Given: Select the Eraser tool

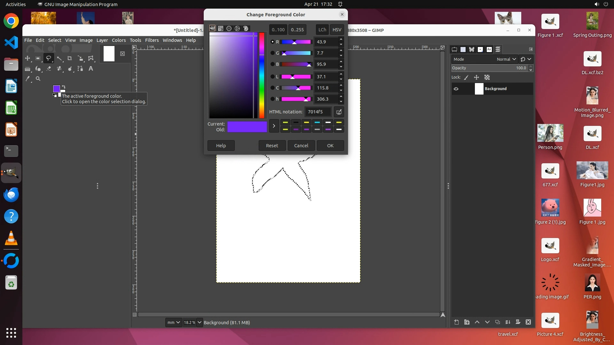Looking at the screenshot, I should pos(49,69).
